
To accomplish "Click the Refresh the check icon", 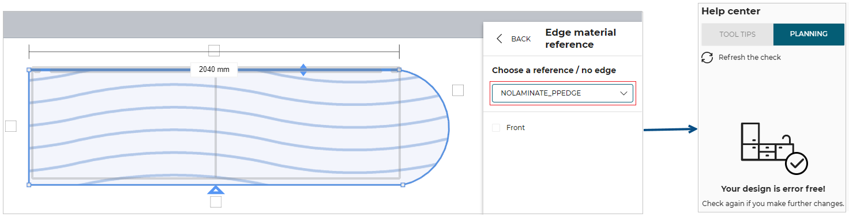I will click(x=707, y=58).
